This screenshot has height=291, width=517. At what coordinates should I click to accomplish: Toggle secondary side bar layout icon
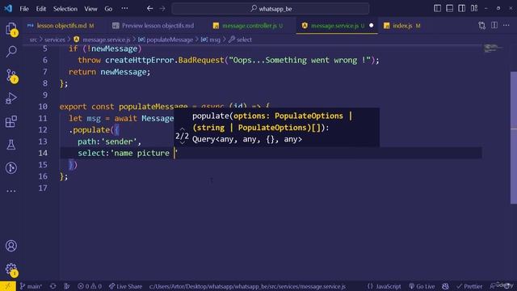461,9
